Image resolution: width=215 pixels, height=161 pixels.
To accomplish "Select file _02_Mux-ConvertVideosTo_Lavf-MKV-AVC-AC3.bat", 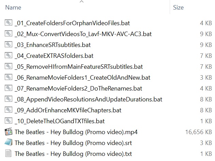I will (83, 34).
